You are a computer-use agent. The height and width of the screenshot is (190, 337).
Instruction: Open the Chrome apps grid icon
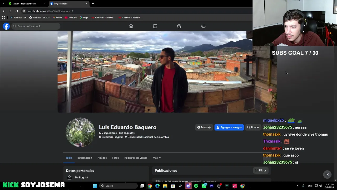3,18
